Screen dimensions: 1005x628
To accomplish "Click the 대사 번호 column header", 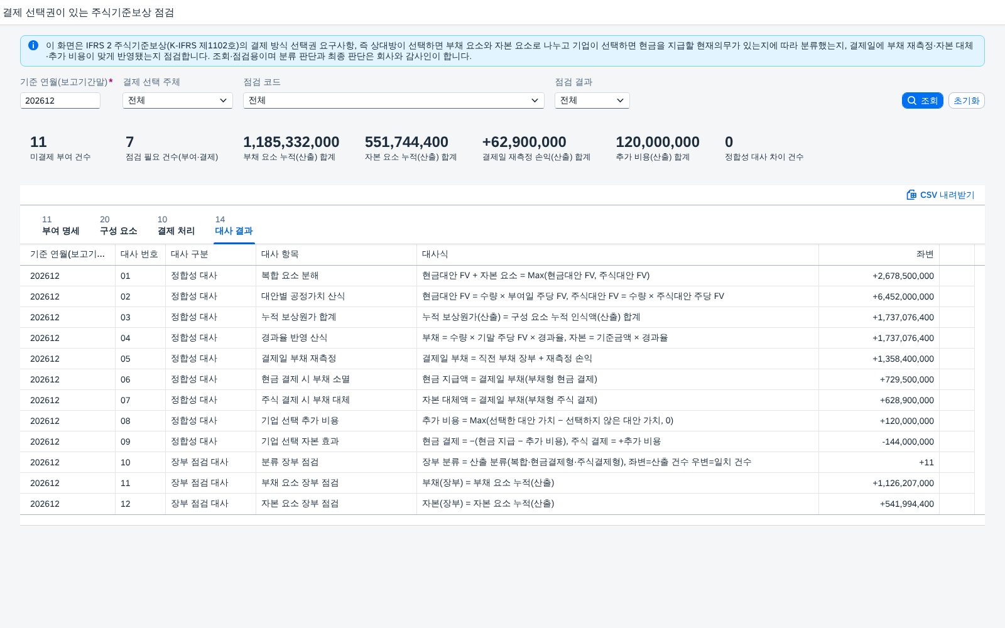I will click(140, 254).
